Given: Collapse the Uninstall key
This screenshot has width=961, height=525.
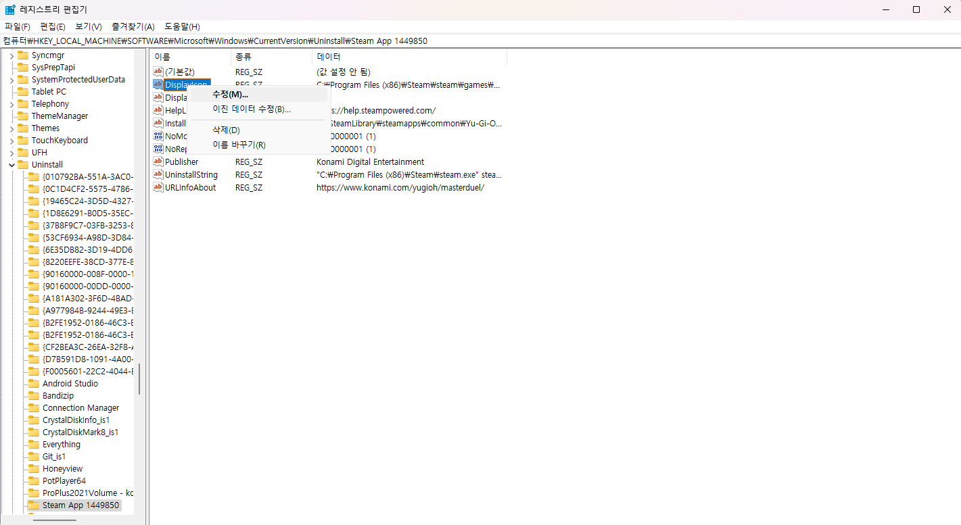Looking at the screenshot, I should point(11,164).
